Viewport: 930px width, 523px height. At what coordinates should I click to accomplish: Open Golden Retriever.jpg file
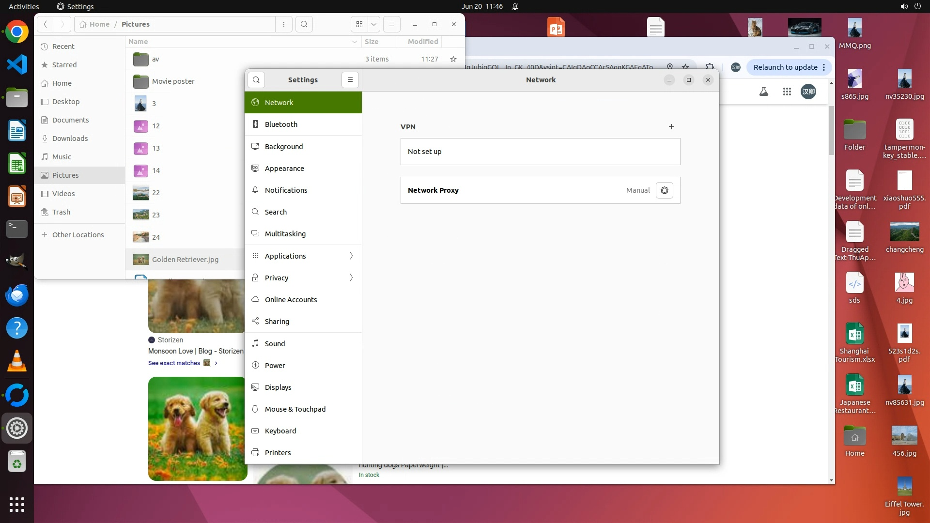pyautogui.click(x=185, y=260)
